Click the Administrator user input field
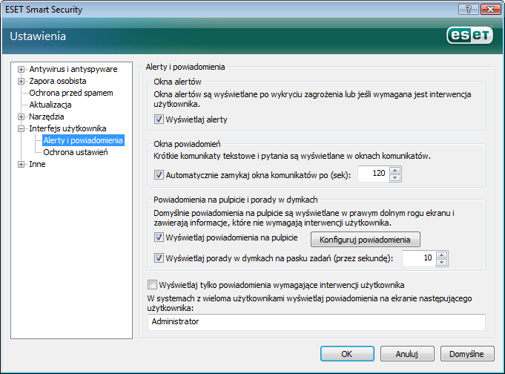 [316, 322]
